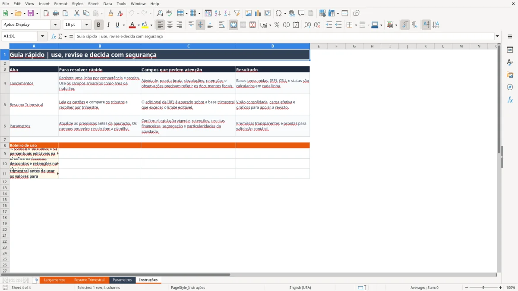Select column D header
This screenshot has width=518, height=291.
pos(273,46)
